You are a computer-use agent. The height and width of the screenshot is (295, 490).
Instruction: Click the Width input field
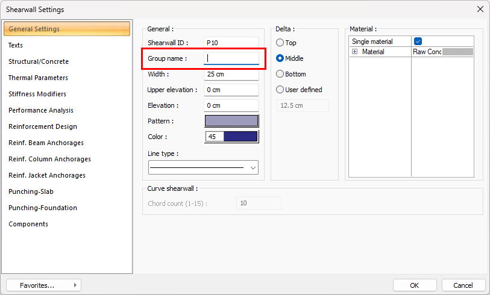pos(231,75)
